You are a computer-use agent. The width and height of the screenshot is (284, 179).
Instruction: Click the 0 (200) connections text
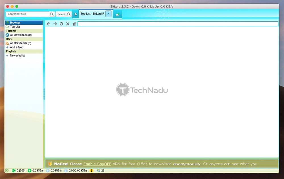pyautogui.click(x=21, y=171)
